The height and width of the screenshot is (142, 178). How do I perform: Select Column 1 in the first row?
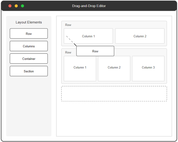pos(88,36)
